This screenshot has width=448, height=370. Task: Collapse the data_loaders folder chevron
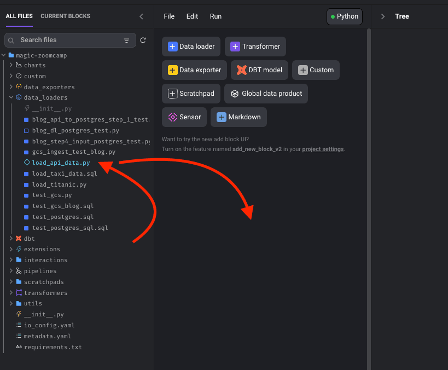11,97
